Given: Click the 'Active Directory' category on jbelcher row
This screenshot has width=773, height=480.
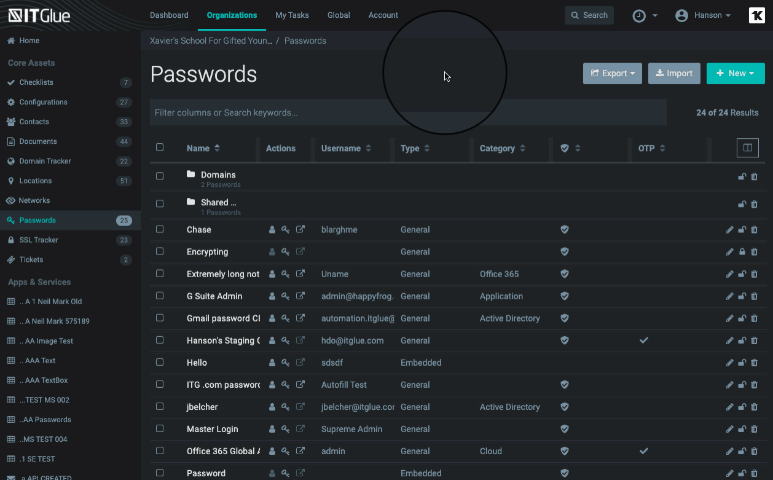Looking at the screenshot, I should tap(510, 407).
